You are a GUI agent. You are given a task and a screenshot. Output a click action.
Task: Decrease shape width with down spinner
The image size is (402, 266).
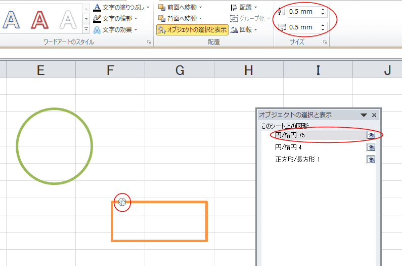pos(323,29)
